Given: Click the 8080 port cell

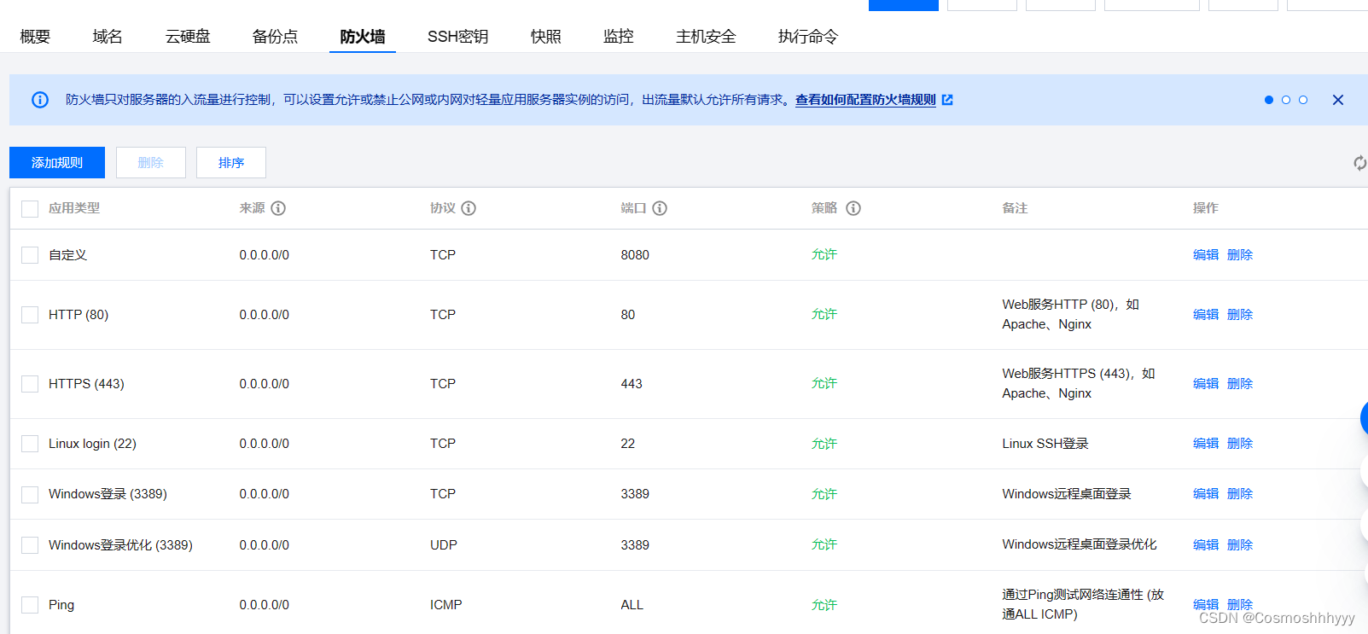Looking at the screenshot, I should tap(635, 255).
